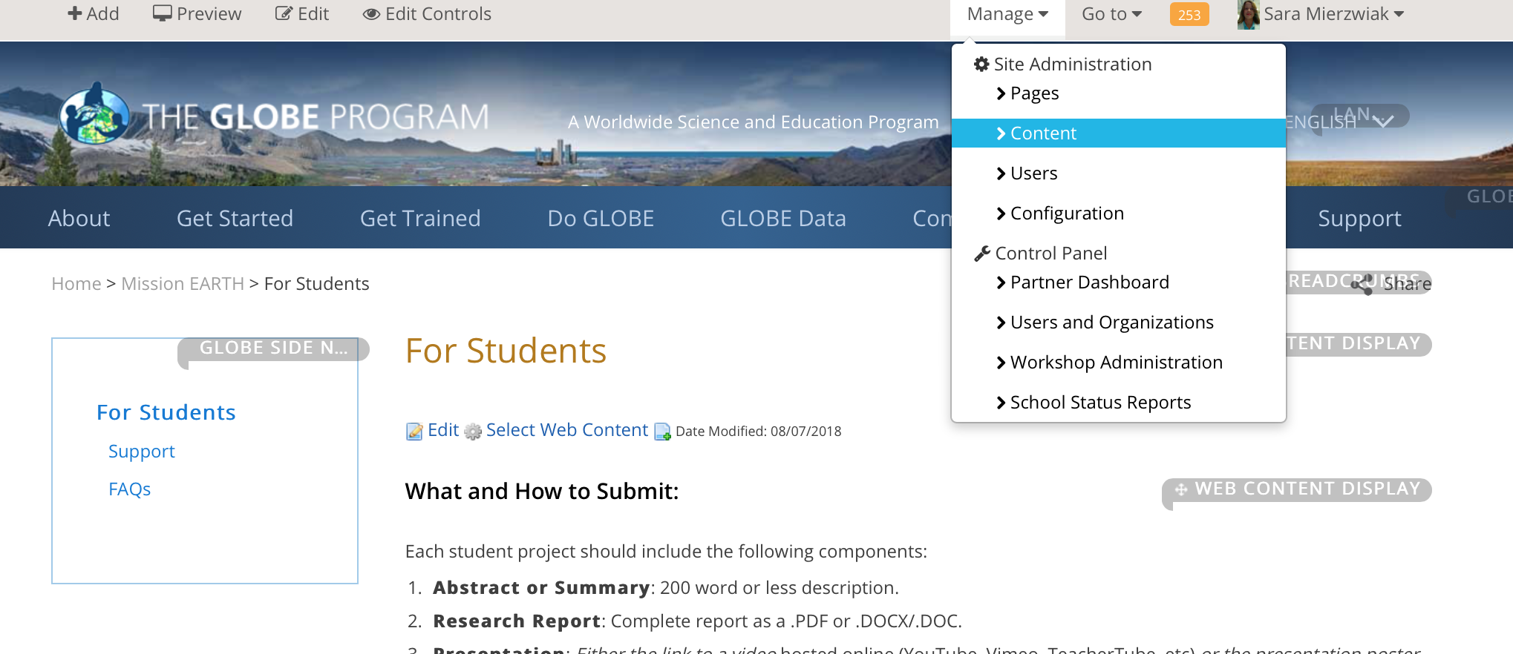Open the 253 notifications badge
The width and height of the screenshot is (1513, 654).
pos(1189,14)
